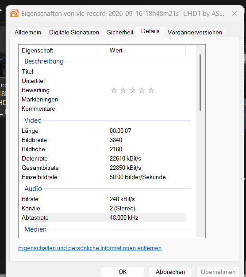The image size is (246, 277).
Task: Select the Gesamtbitrate property label
Action: (40, 168)
